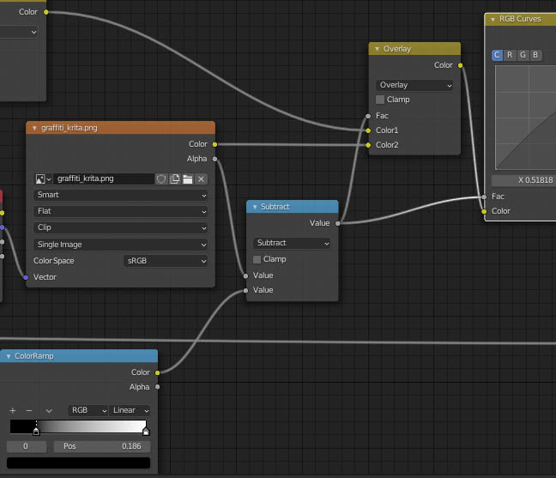Enable Clamp in the Overlay node
The height and width of the screenshot is (478, 556).
point(380,100)
